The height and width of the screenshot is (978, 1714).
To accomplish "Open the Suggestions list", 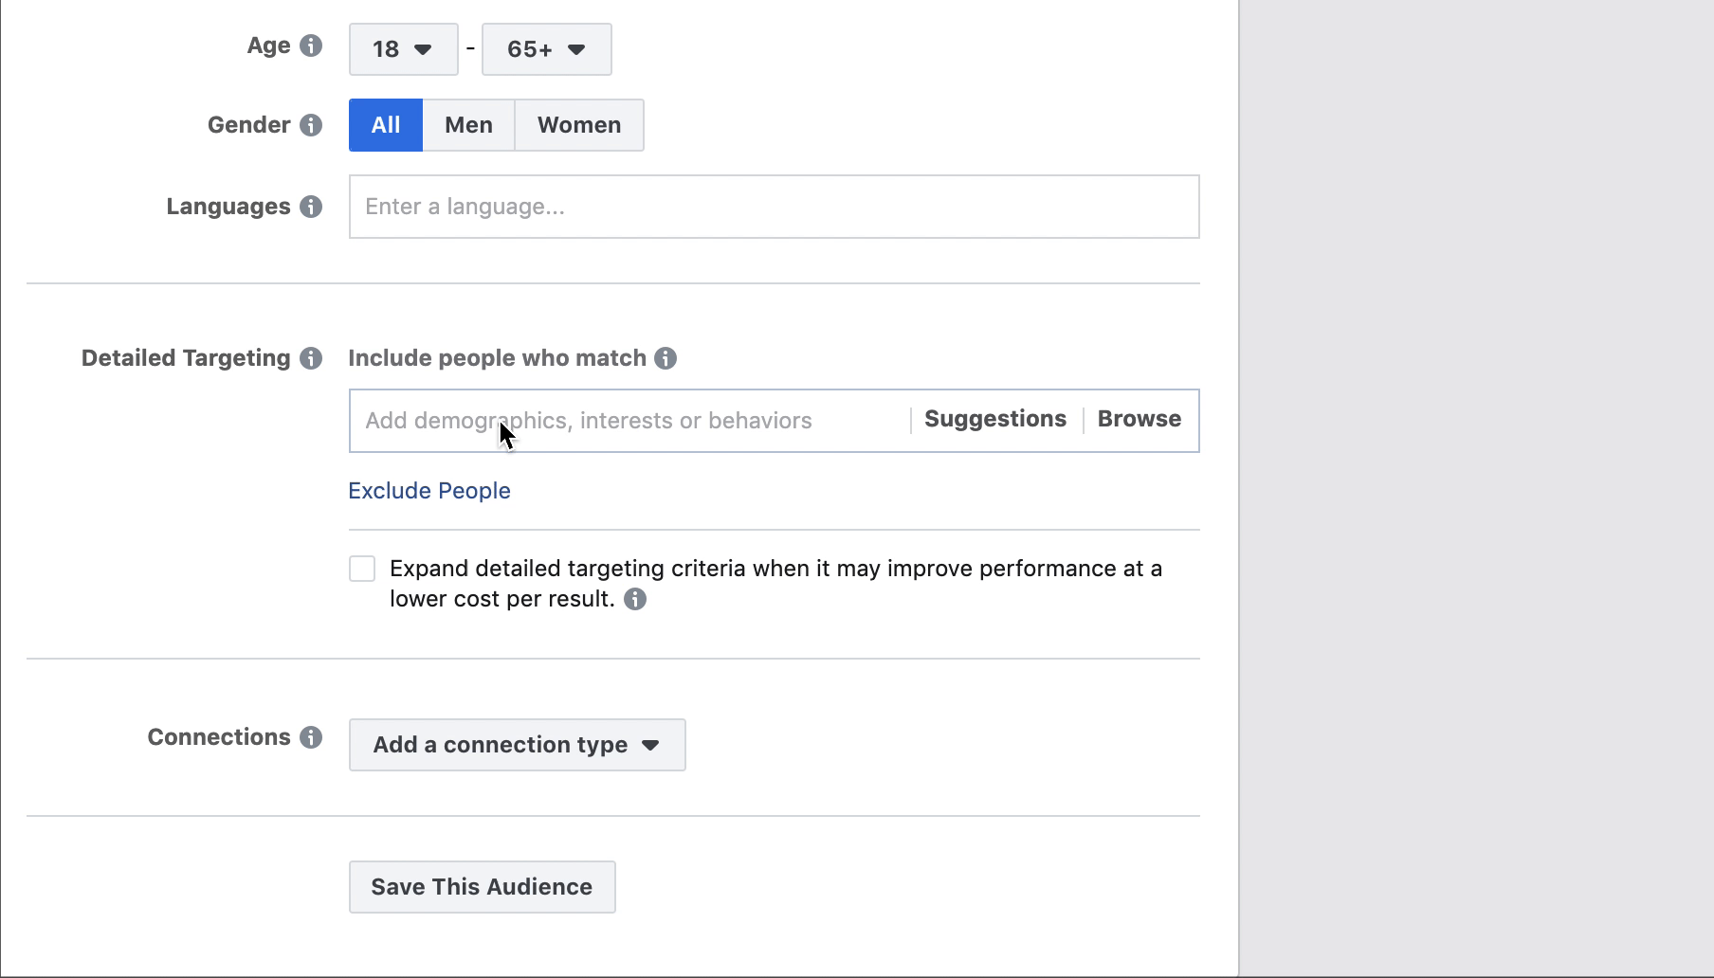I will (994, 419).
